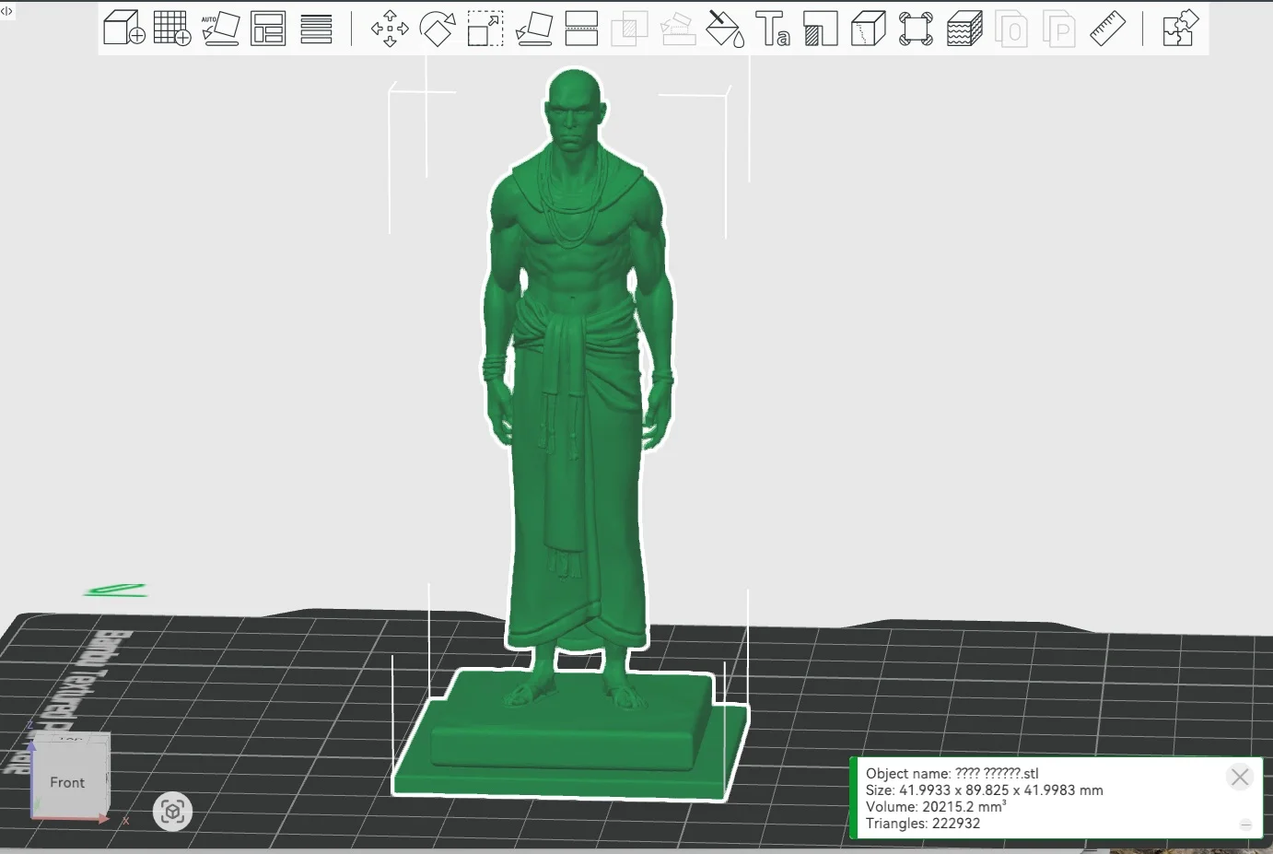Click the Add object cube icon

(x=123, y=28)
